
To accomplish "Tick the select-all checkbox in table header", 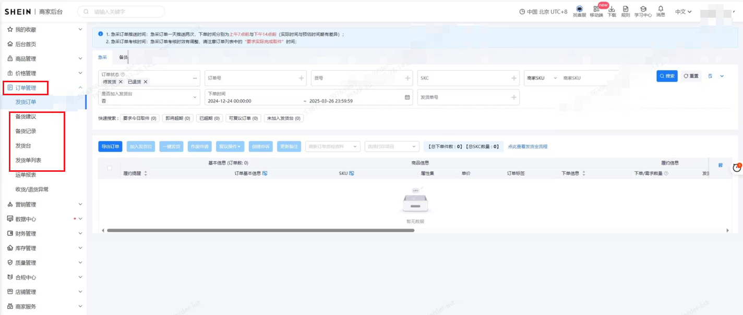I will coord(110,168).
